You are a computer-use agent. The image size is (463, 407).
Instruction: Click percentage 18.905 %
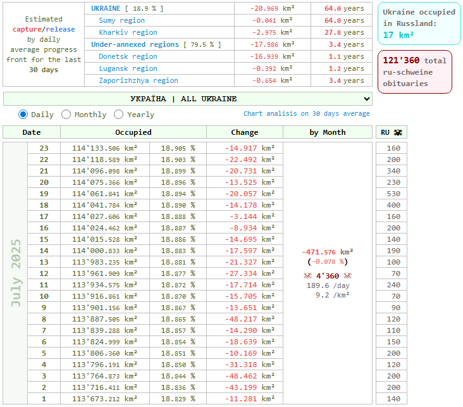coord(178,148)
